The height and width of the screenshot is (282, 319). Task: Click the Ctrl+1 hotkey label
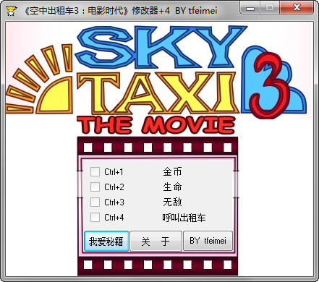click(114, 172)
